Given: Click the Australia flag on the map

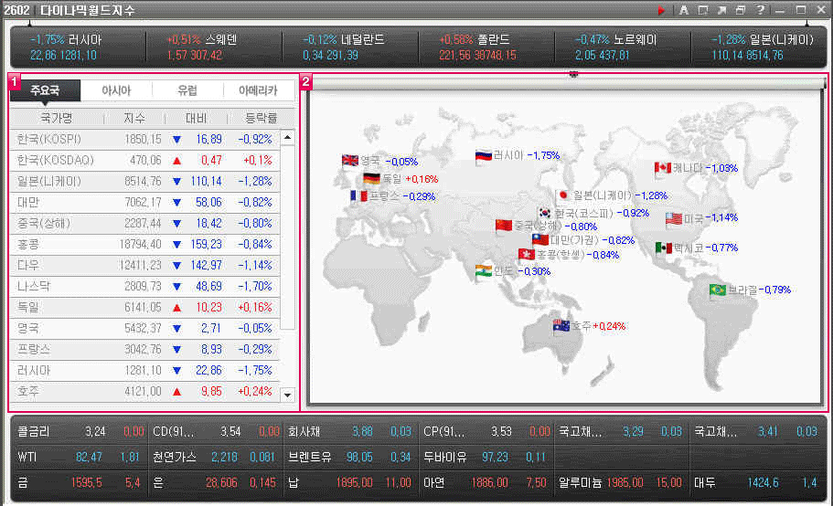Looking at the screenshot, I should coord(561,326).
